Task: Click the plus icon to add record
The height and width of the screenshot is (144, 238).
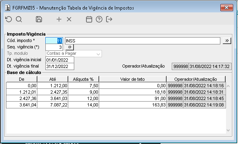Action: [x=59, y=19]
